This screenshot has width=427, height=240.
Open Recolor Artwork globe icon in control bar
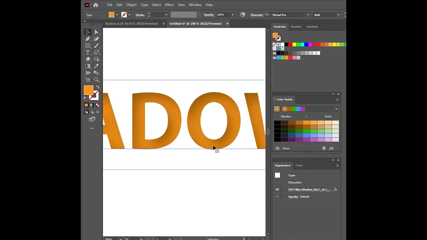(x=243, y=15)
